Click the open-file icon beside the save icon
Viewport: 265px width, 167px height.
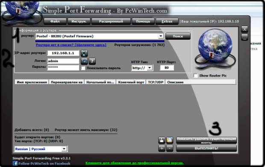click(170, 140)
